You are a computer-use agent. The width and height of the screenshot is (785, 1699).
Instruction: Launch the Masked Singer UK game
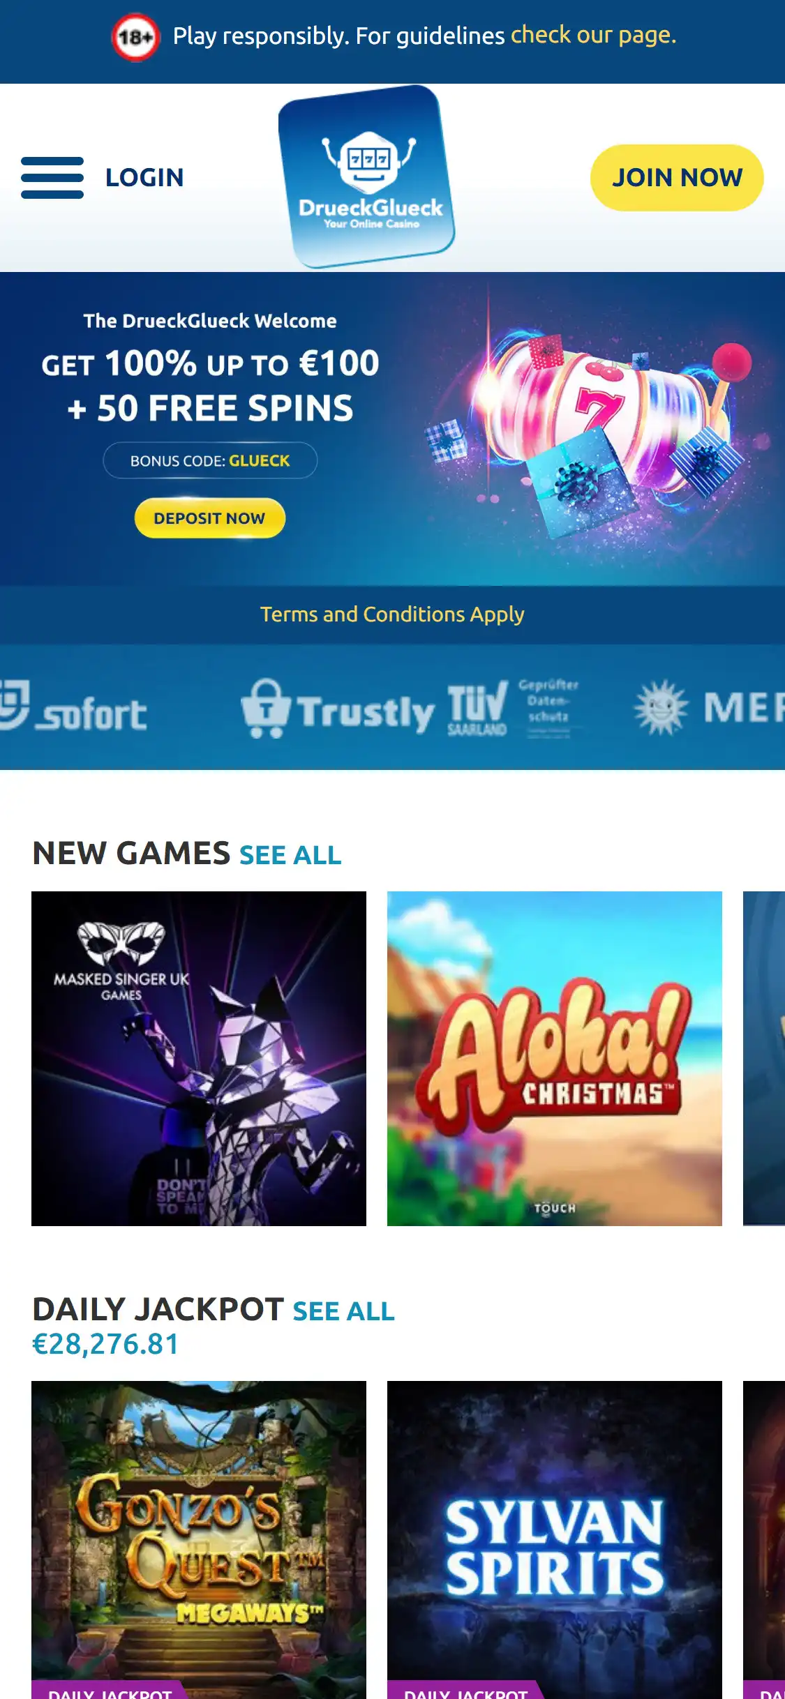click(199, 1059)
